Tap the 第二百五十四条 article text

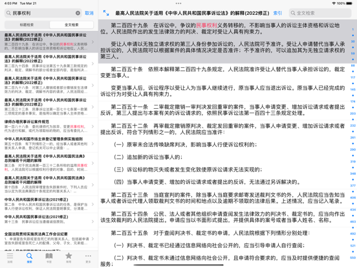coord(222,217)
